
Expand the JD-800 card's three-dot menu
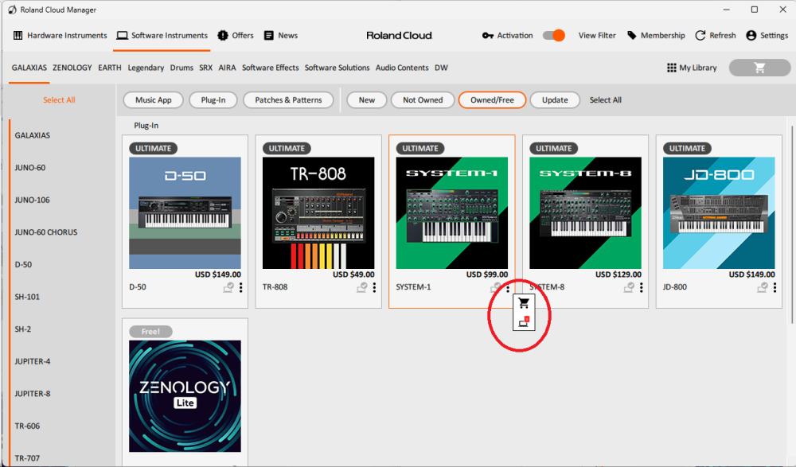[x=775, y=288]
